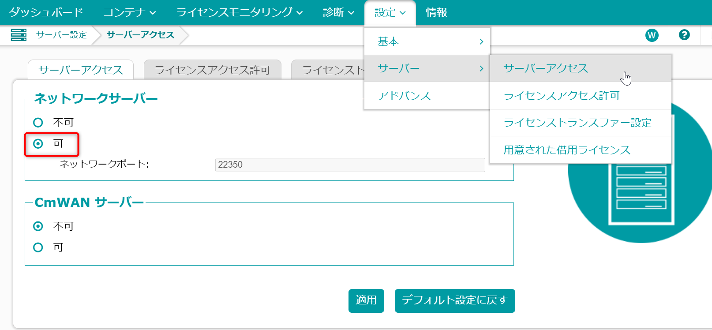Select 可 under CmWAN サーバー

pos(38,247)
